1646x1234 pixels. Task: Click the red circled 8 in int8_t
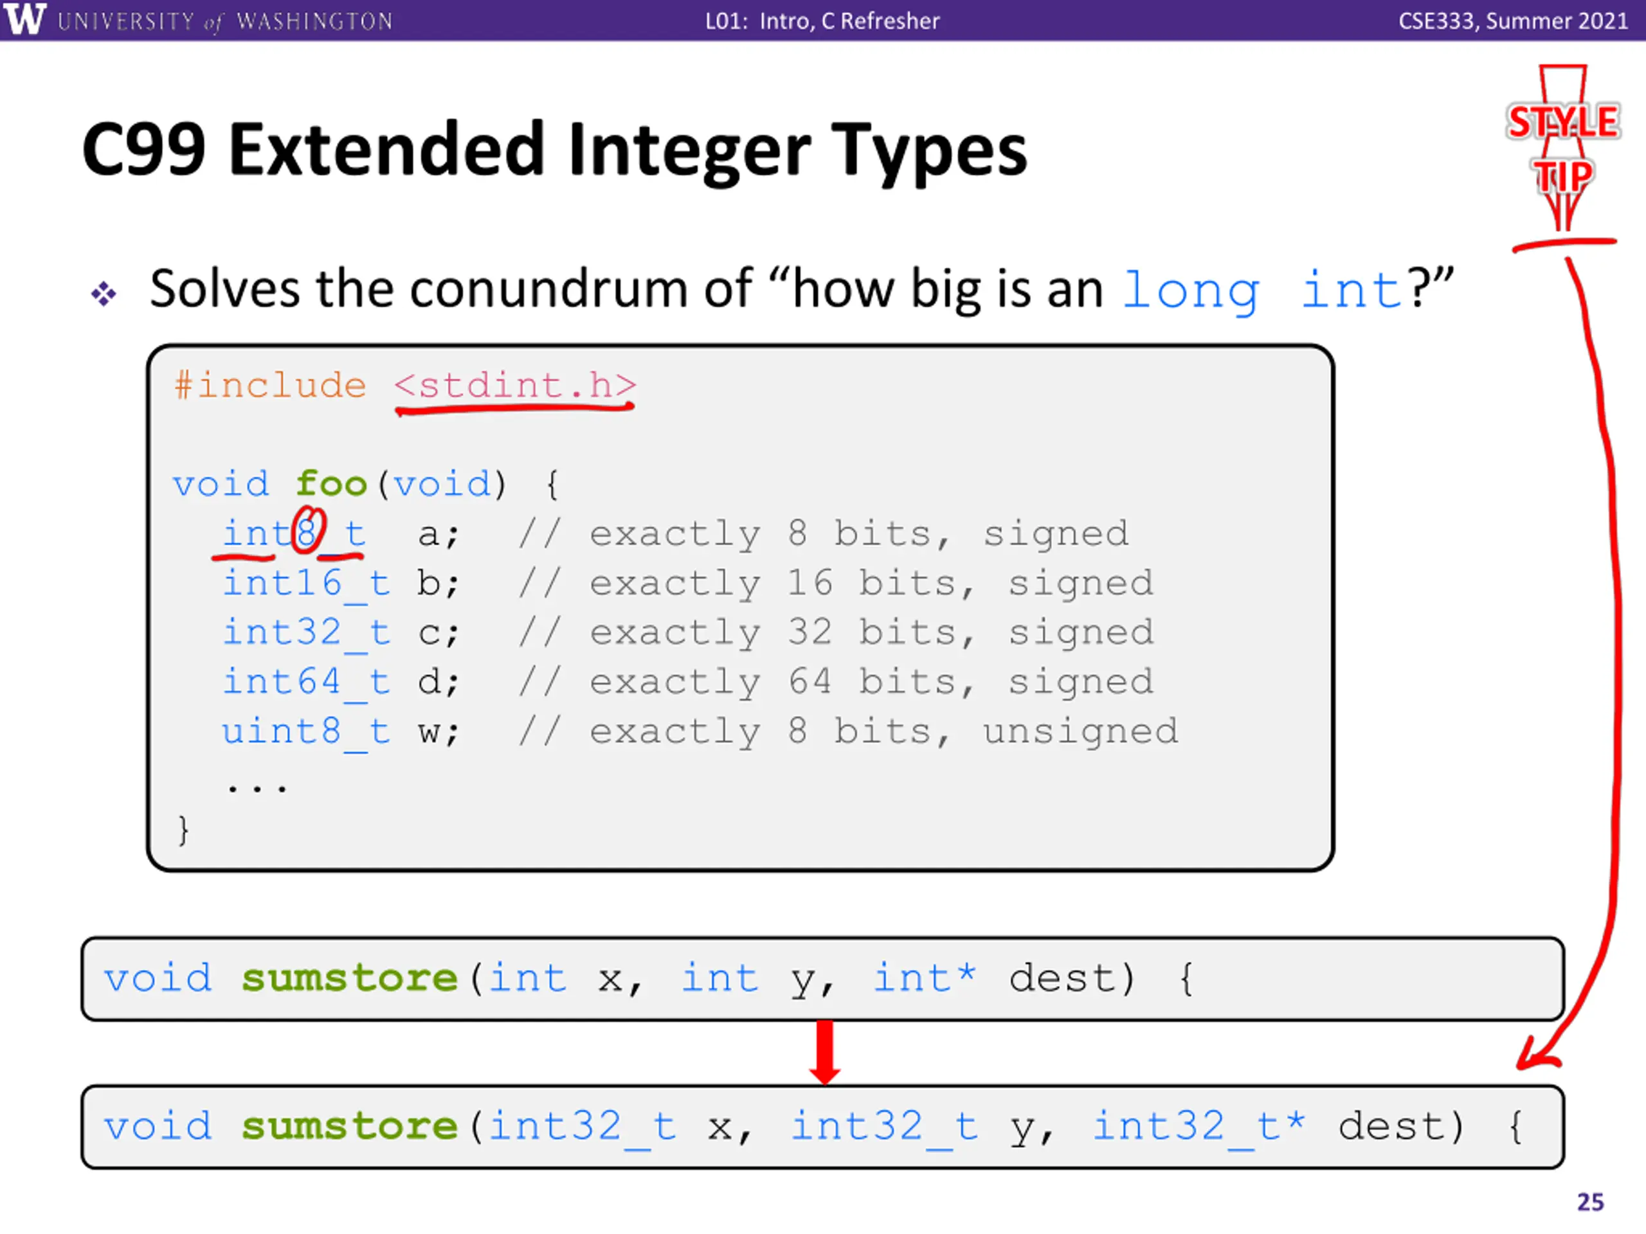307,530
